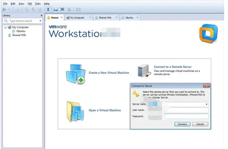228x149 pixels.
Task: Click the remote server tower icon
Action: (144, 71)
